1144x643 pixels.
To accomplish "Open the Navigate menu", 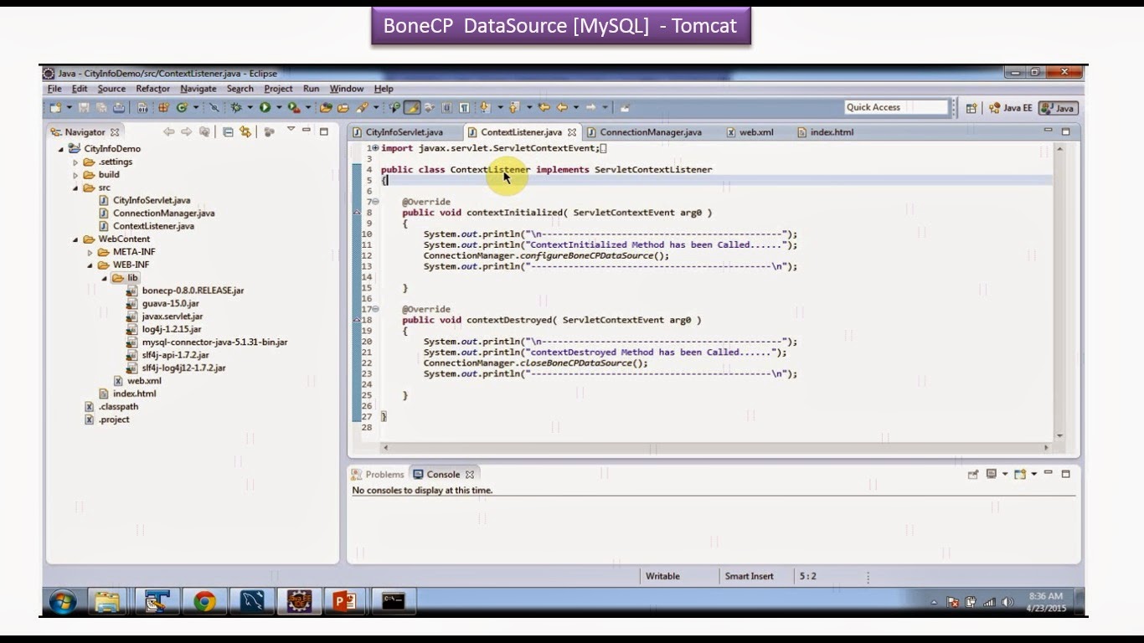I will point(198,89).
